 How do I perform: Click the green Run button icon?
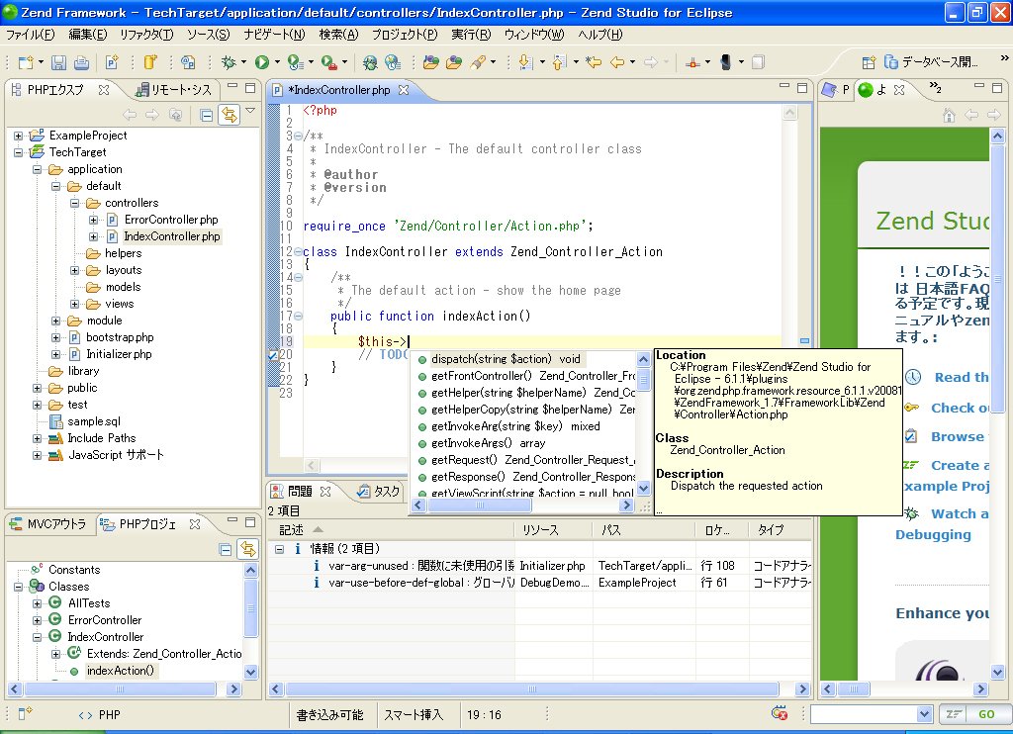(261, 62)
